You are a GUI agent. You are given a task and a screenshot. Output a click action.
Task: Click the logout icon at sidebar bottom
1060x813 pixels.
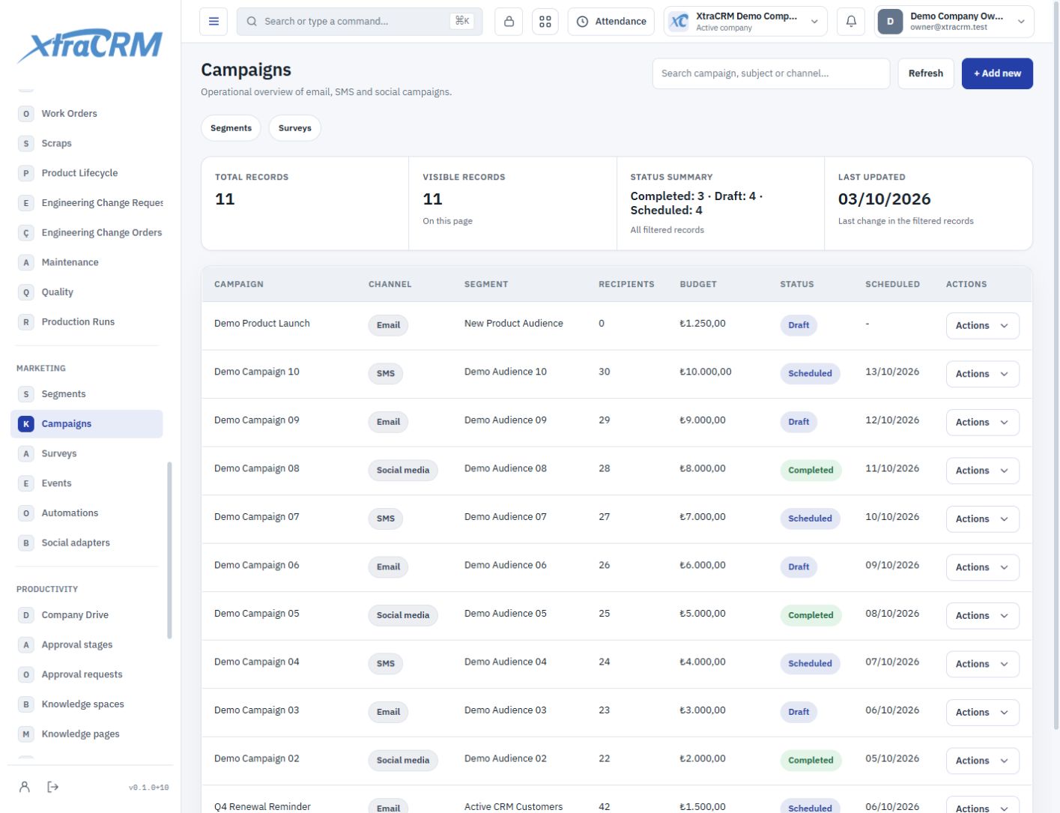[x=53, y=787]
